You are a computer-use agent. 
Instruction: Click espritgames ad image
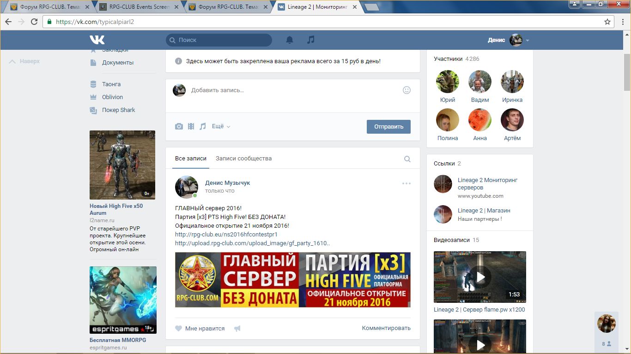pyautogui.click(x=123, y=300)
